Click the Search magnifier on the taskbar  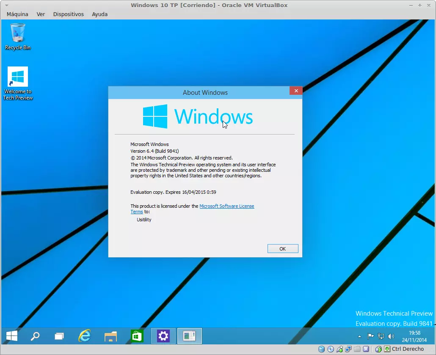pyautogui.click(x=36, y=336)
